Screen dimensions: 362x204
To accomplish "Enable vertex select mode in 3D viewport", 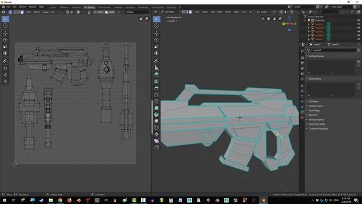I will click(183, 12).
